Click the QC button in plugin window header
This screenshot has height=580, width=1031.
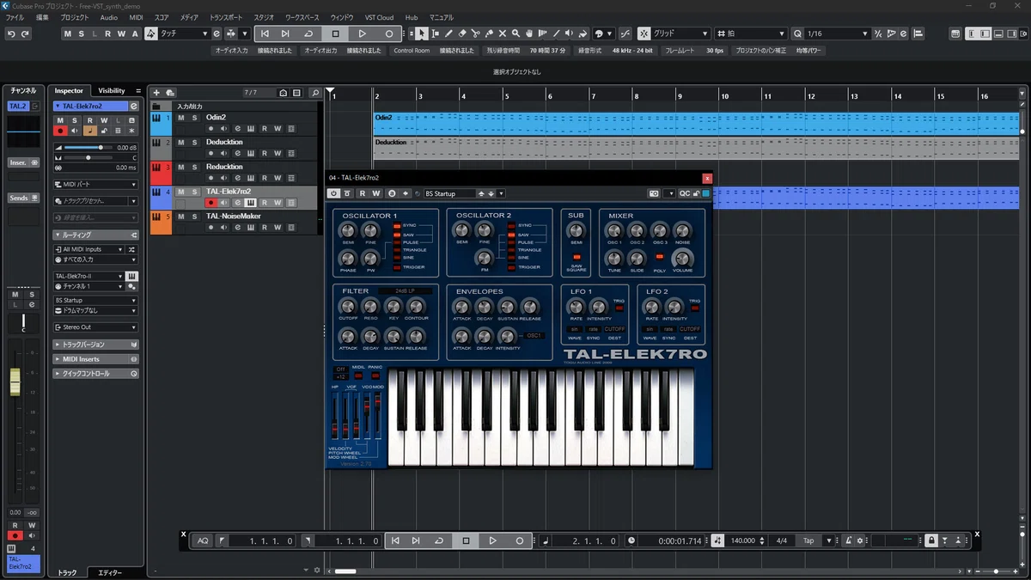[684, 193]
